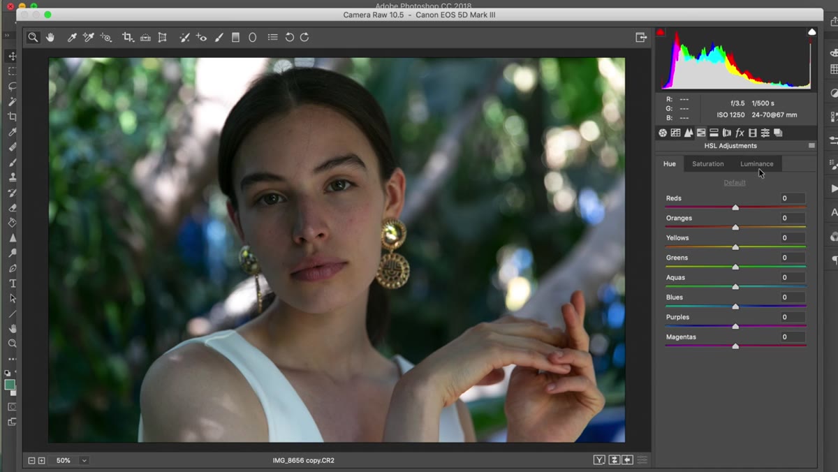Click the Yellows hue slider handle
The height and width of the screenshot is (472, 838).
click(735, 247)
